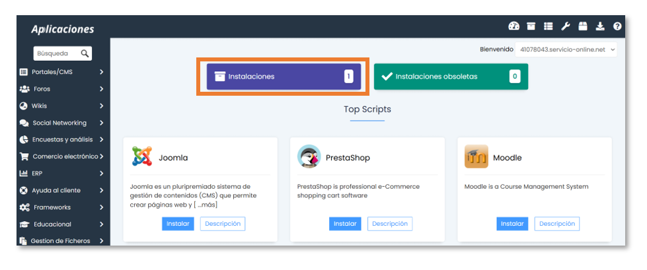Expand the Portales/CMS category chevron

102,72
